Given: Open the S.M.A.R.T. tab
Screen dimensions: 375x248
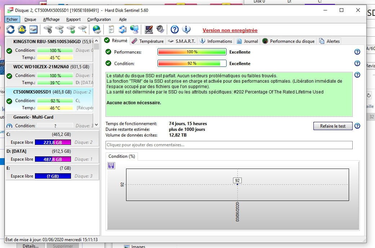Looking at the screenshot, I should tap(182, 41).
